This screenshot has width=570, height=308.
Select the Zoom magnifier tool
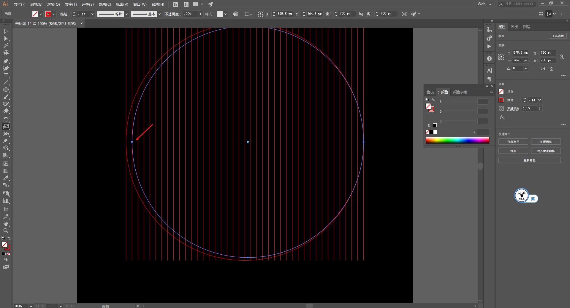(6, 231)
